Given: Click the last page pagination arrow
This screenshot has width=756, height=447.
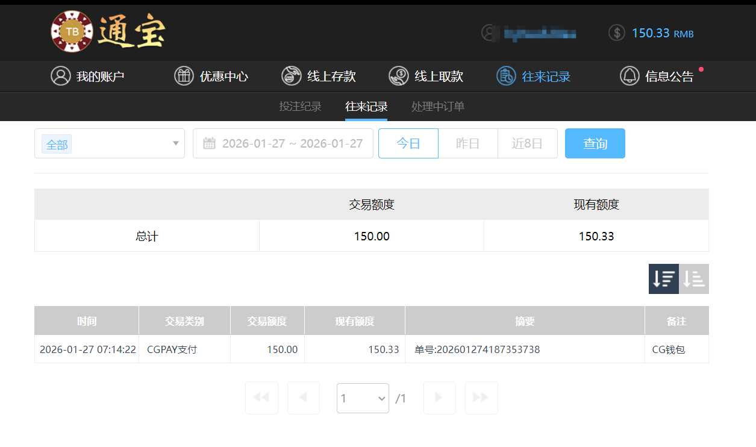Looking at the screenshot, I should [x=481, y=398].
